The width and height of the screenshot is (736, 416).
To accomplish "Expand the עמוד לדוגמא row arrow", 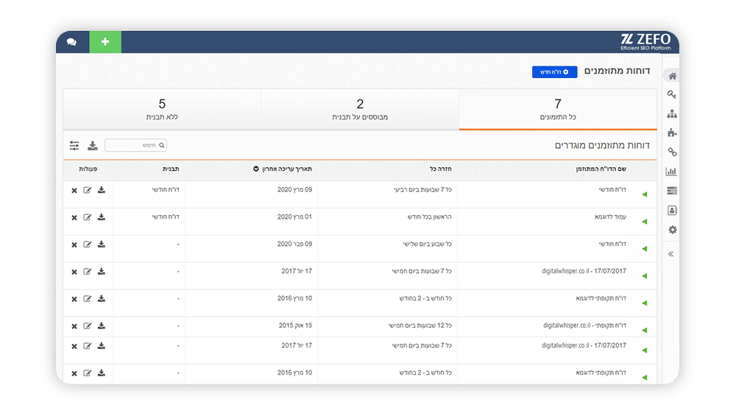I will [645, 222].
